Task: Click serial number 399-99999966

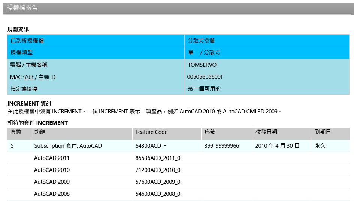Action: pos(222,146)
